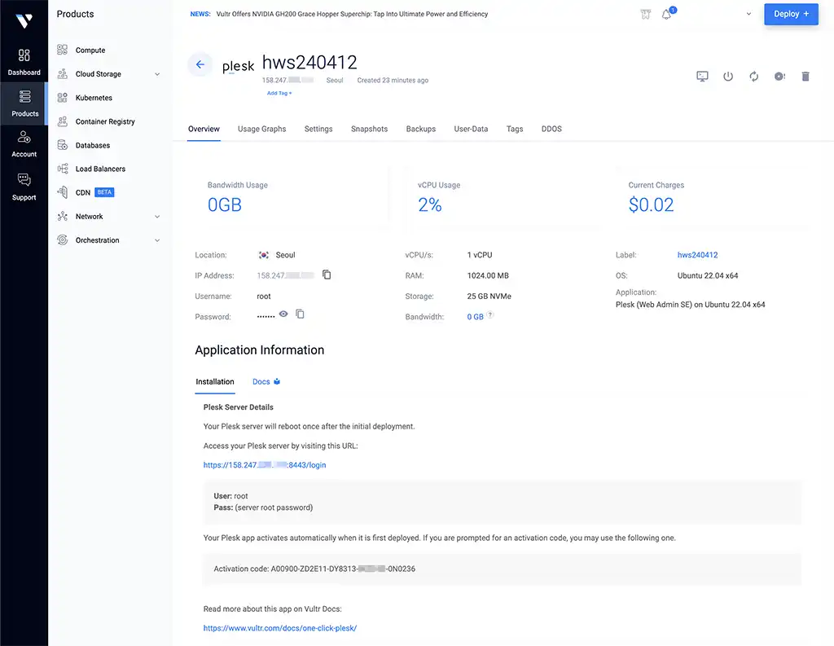Open the Vultr one-click-plesk docs link

coord(280,628)
